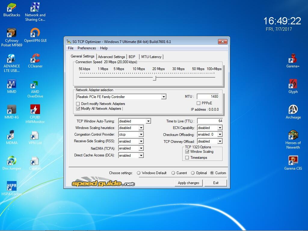Viewport: 308px width, 231px height.
Task: Open the Preferences menu
Action: point(87,48)
